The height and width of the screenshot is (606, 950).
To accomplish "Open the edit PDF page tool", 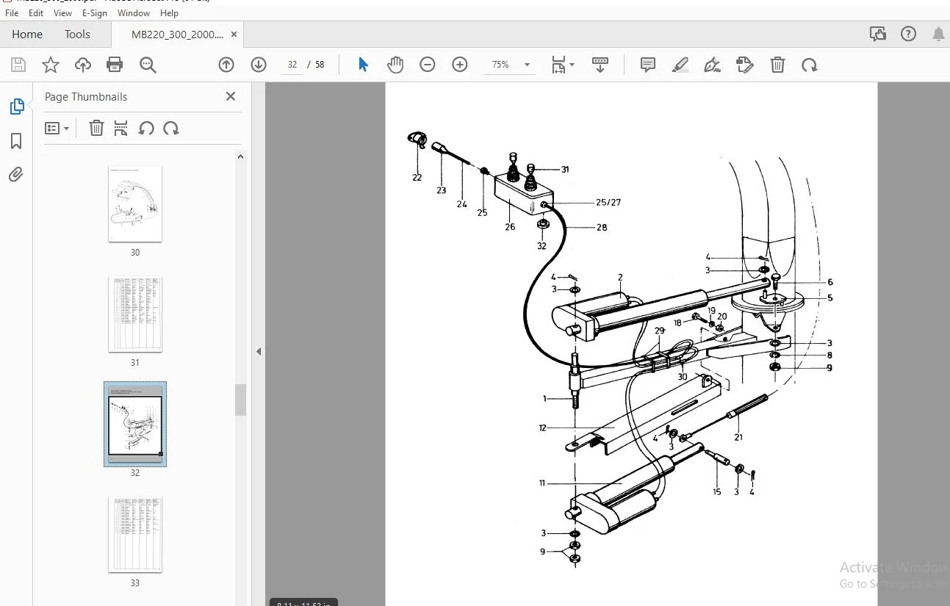I will point(745,65).
